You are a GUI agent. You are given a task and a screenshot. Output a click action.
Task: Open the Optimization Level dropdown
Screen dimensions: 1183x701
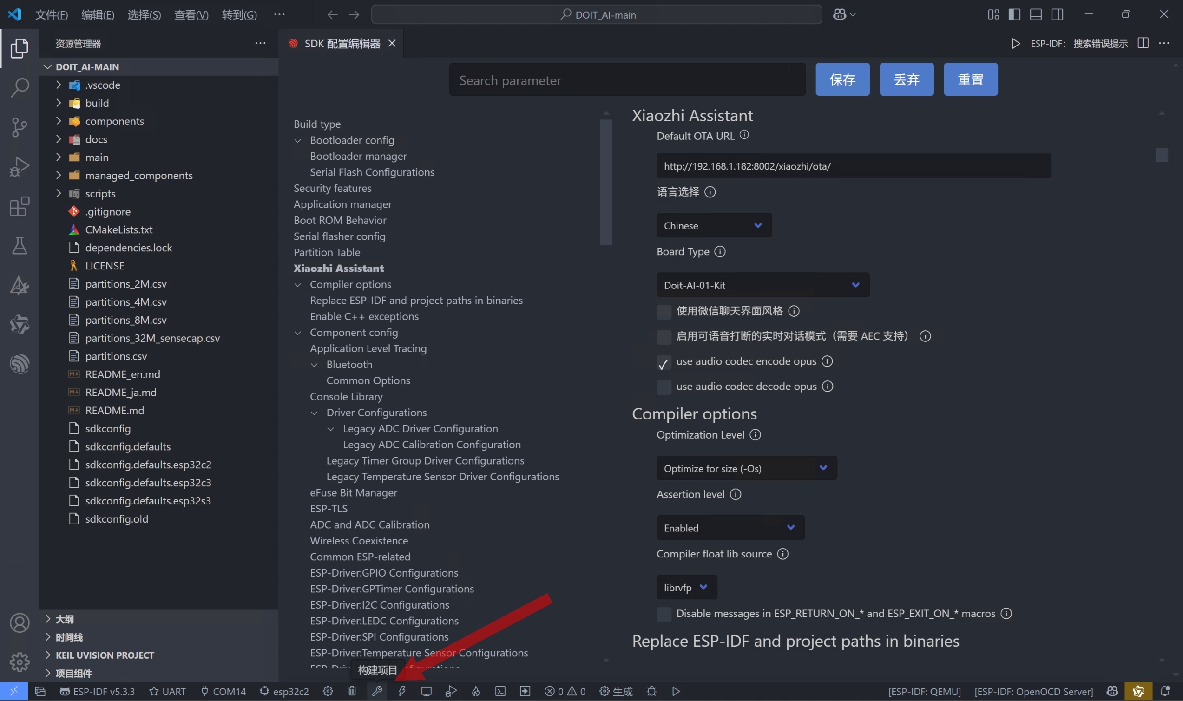[747, 468]
